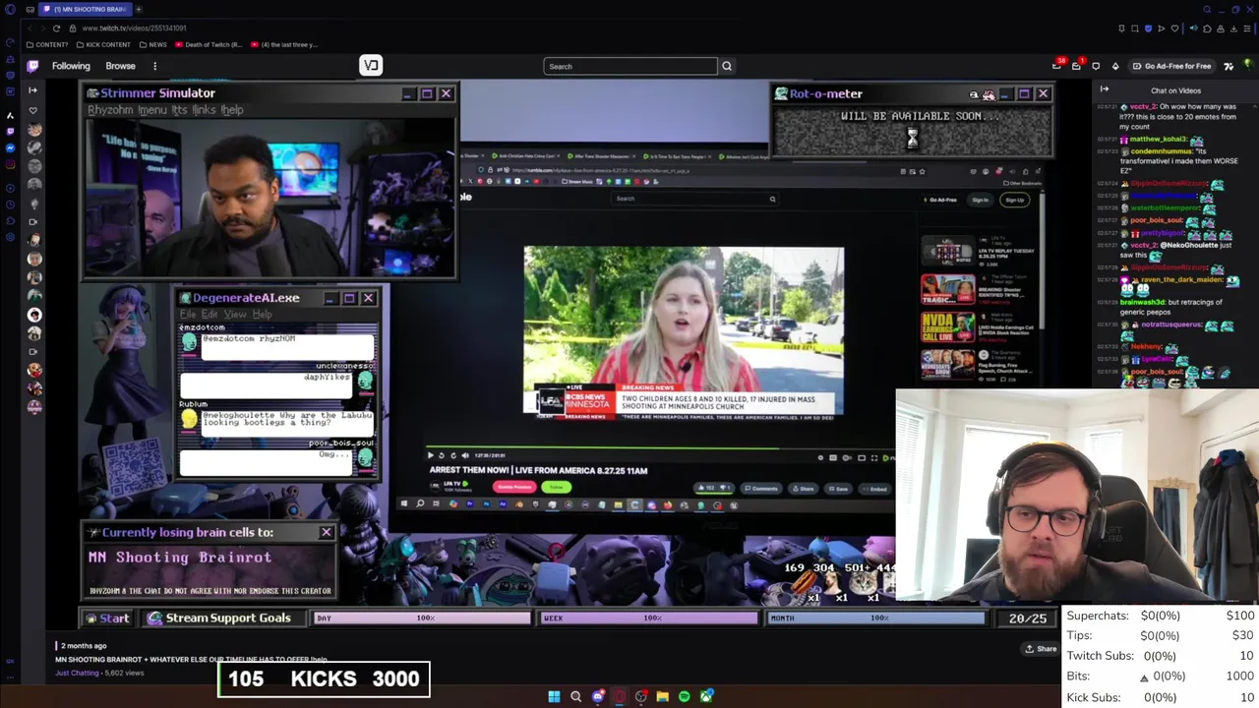This screenshot has width=1259, height=708.
Task: Click the browser search icon in title bar
Action: tap(1207, 9)
